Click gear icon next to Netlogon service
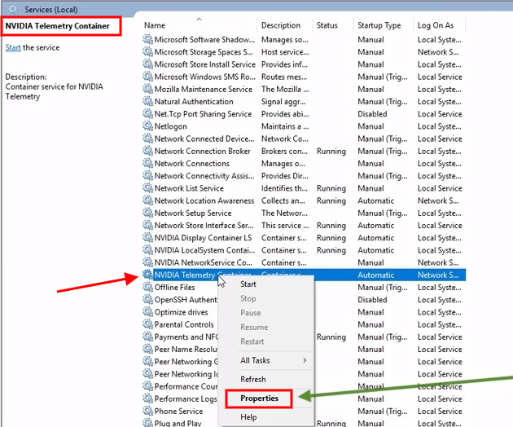Image resolution: width=513 pixels, height=427 pixels. coord(147,126)
